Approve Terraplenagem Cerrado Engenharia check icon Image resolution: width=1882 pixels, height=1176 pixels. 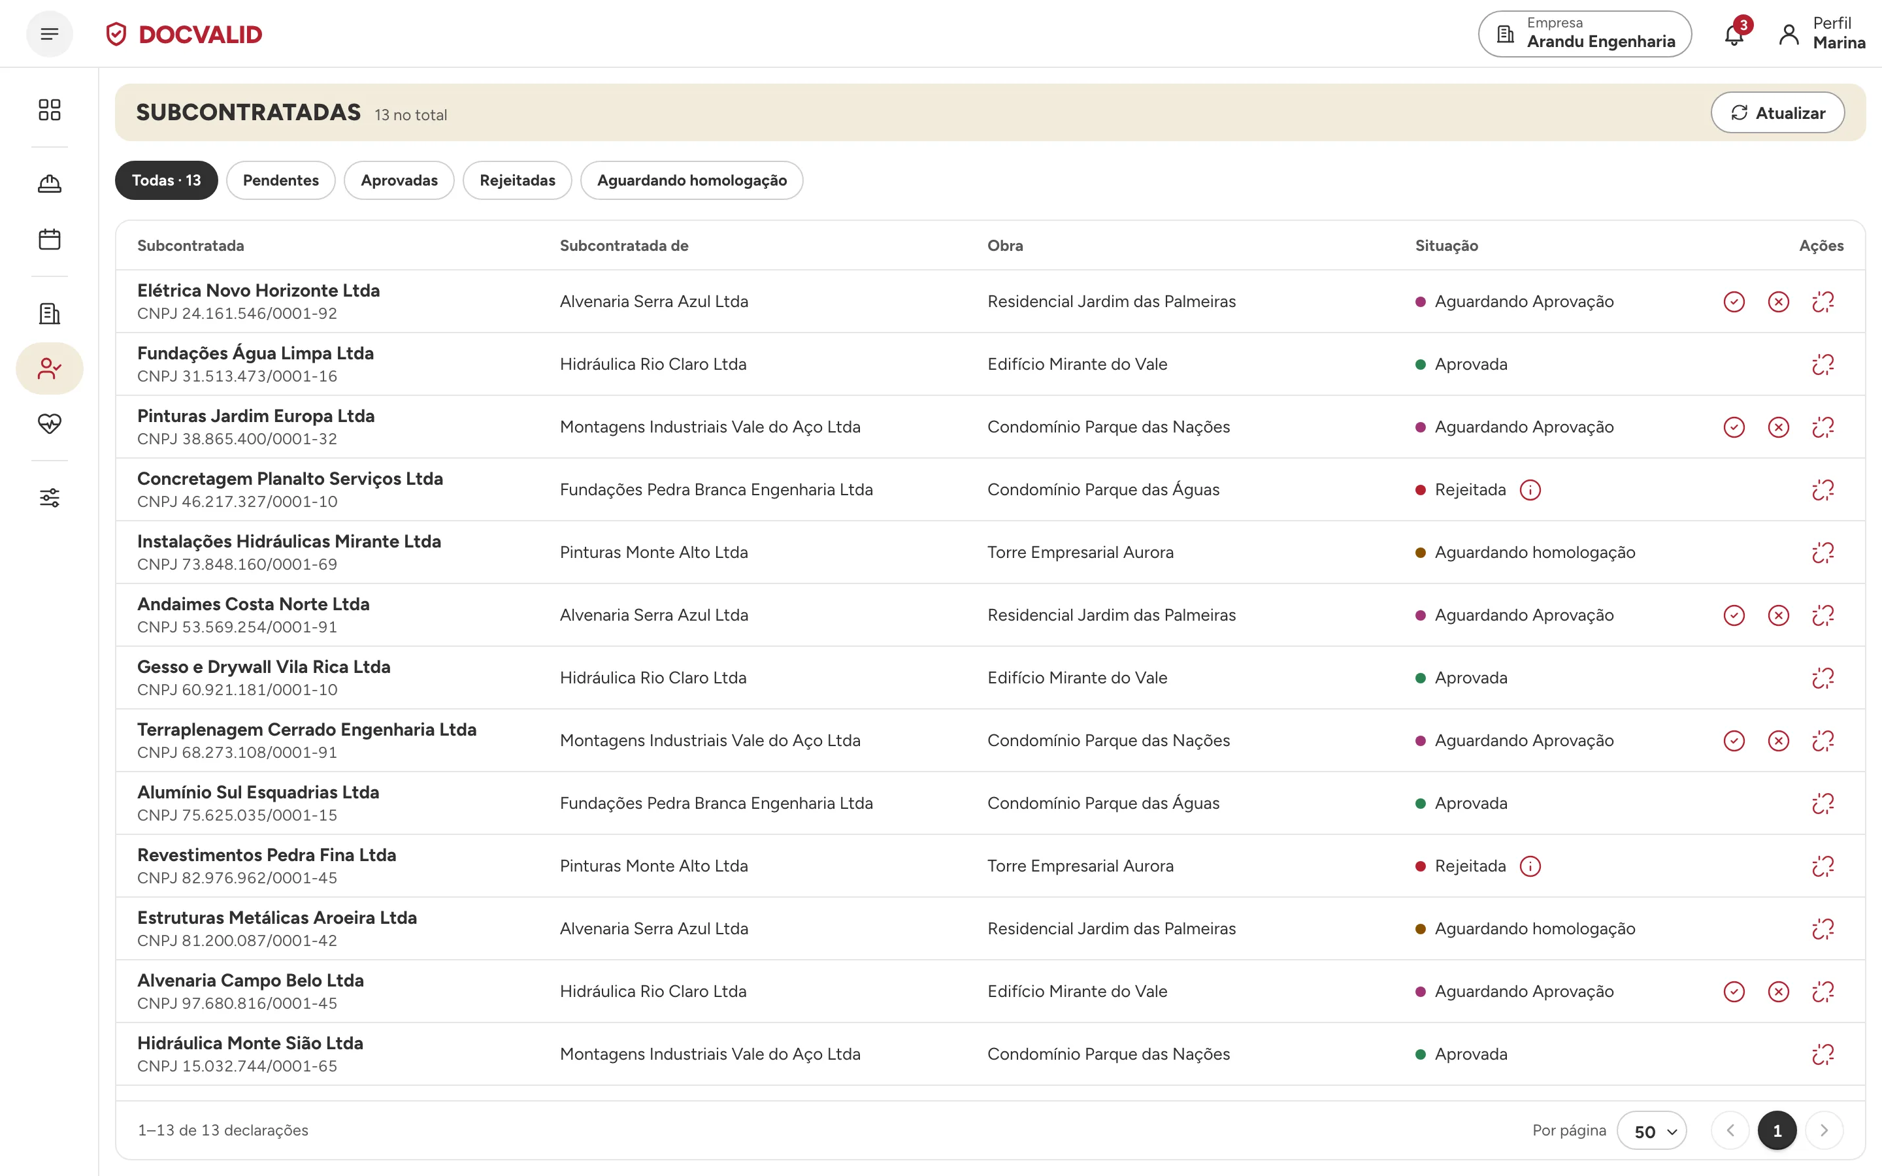tap(1734, 740)
